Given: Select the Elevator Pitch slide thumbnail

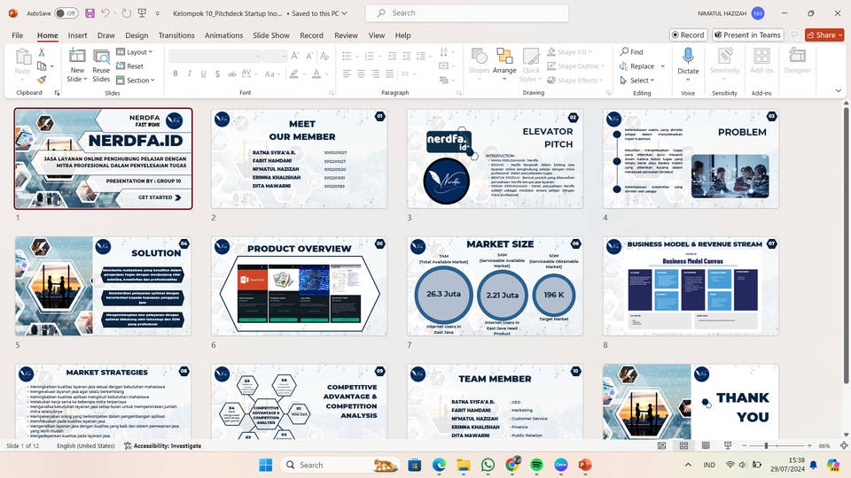Looking at the screenshot, I should click(495, 158).
